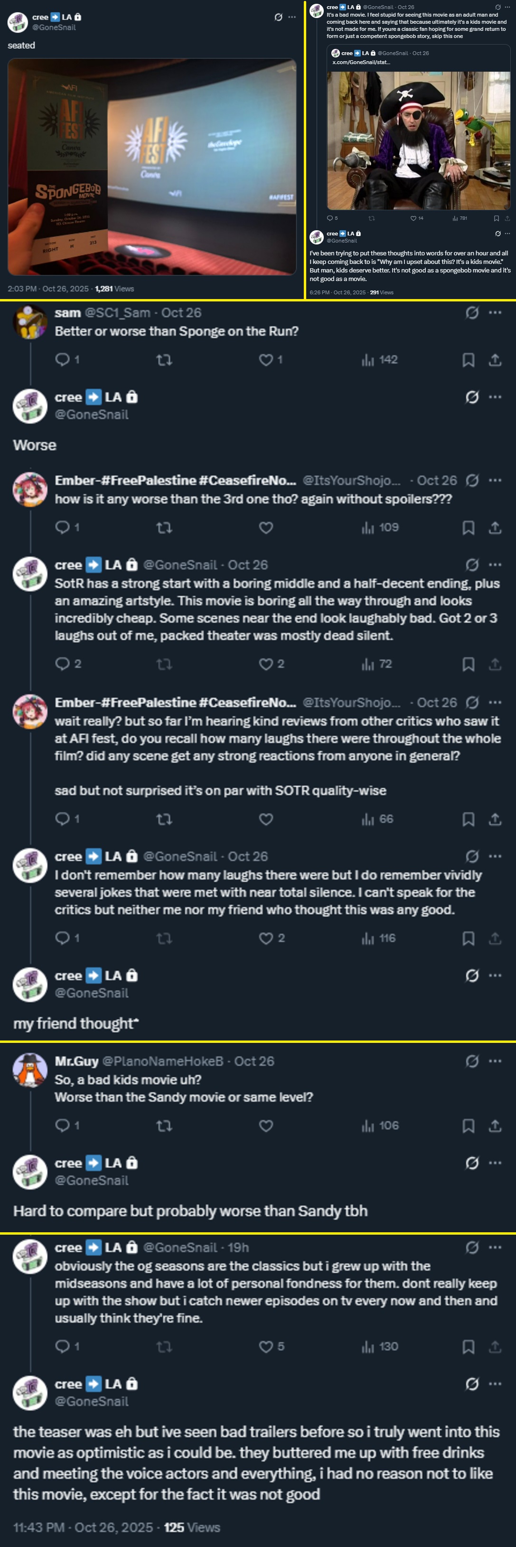This screenshot has width=516, height=1547.
Task: Share sam's tweet
Action: [495, 360]
